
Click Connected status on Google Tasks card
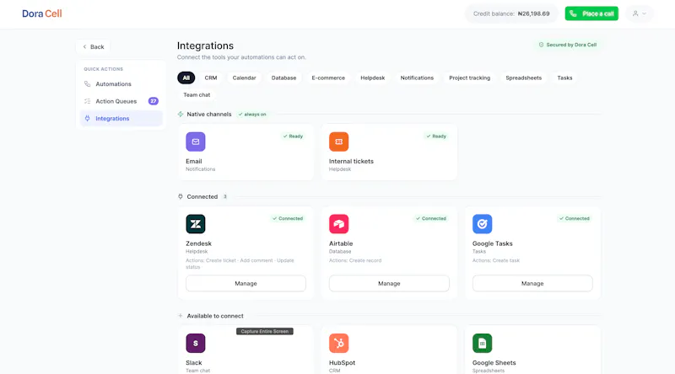[x=575, y=218]
